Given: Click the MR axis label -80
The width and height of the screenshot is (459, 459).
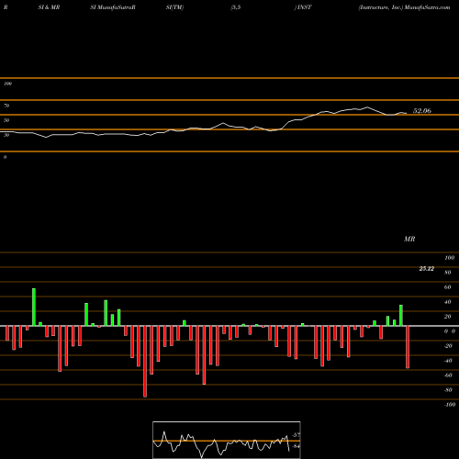Looking at the screenshot, I should [448, 390].
